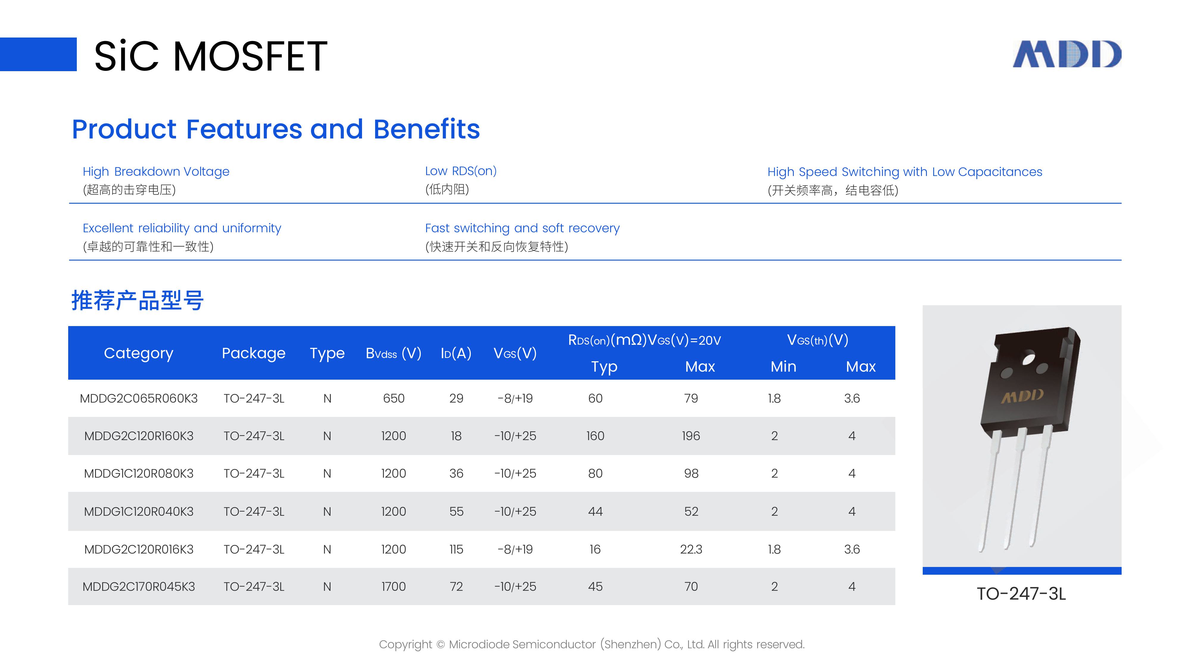This screenshot has height=670, width=1191.
Task: Click the MDDG2C120R160K3 part number
Action: [x=139, y=436]
